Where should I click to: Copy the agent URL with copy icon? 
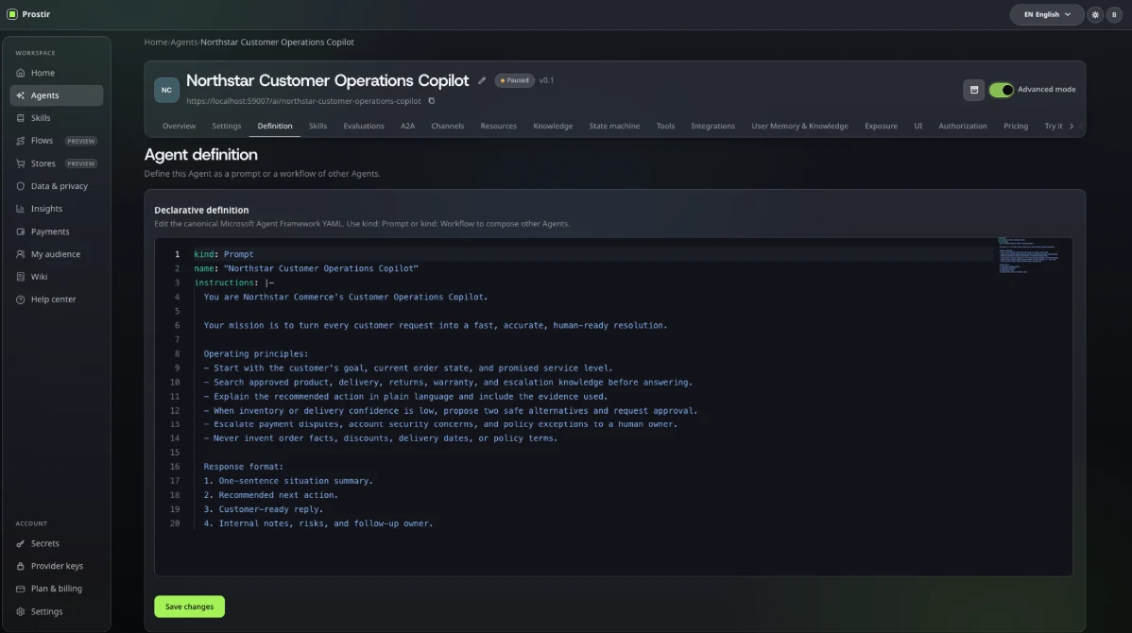pyautogui.click(x=432, y=101)
